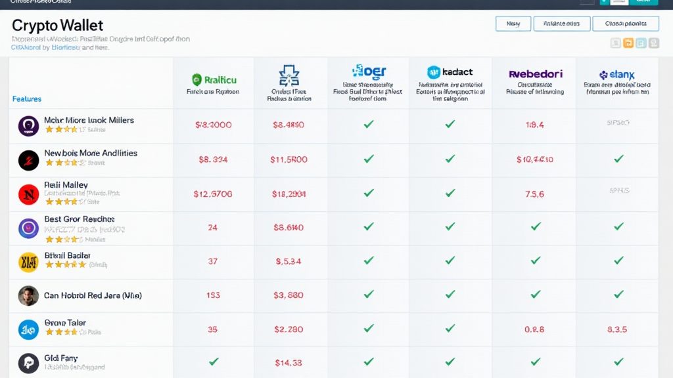Select the kadact column logo
Viewport: 673px width, 378px height.
pos(450,72)
